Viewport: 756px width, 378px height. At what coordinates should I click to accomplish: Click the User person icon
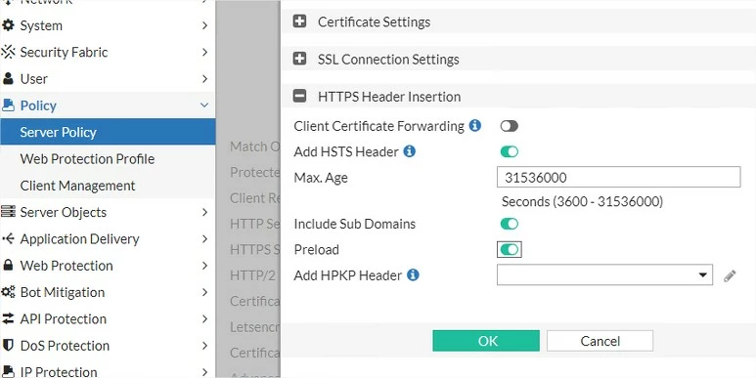click(8, 78)
